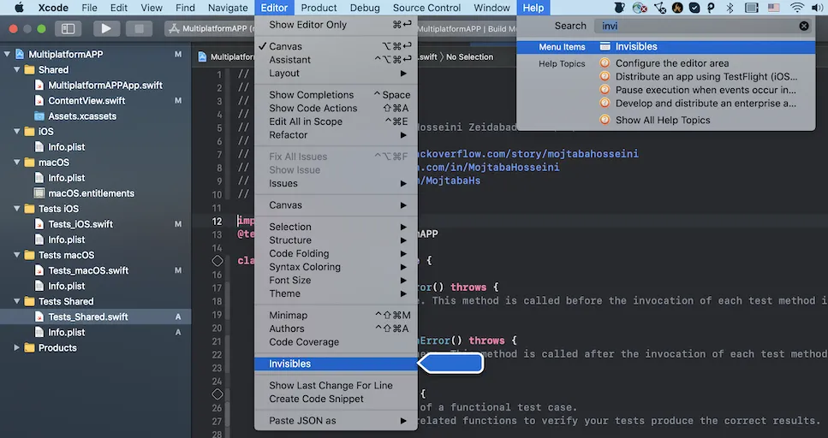Image resolution: width=828 pixels, height=438 pixels.
Task: Collapse the Tests macOS folder triangle
Action: tap(17, 255)
